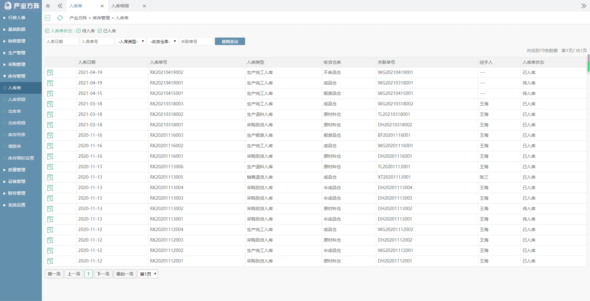Click the 下一页 pagination button
Image resolution: width=590 pixels, height=301 pixels.
coord(103,274)
